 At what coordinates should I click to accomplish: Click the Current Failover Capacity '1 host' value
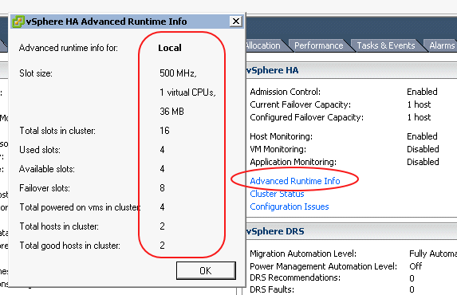tap(419, 104)
